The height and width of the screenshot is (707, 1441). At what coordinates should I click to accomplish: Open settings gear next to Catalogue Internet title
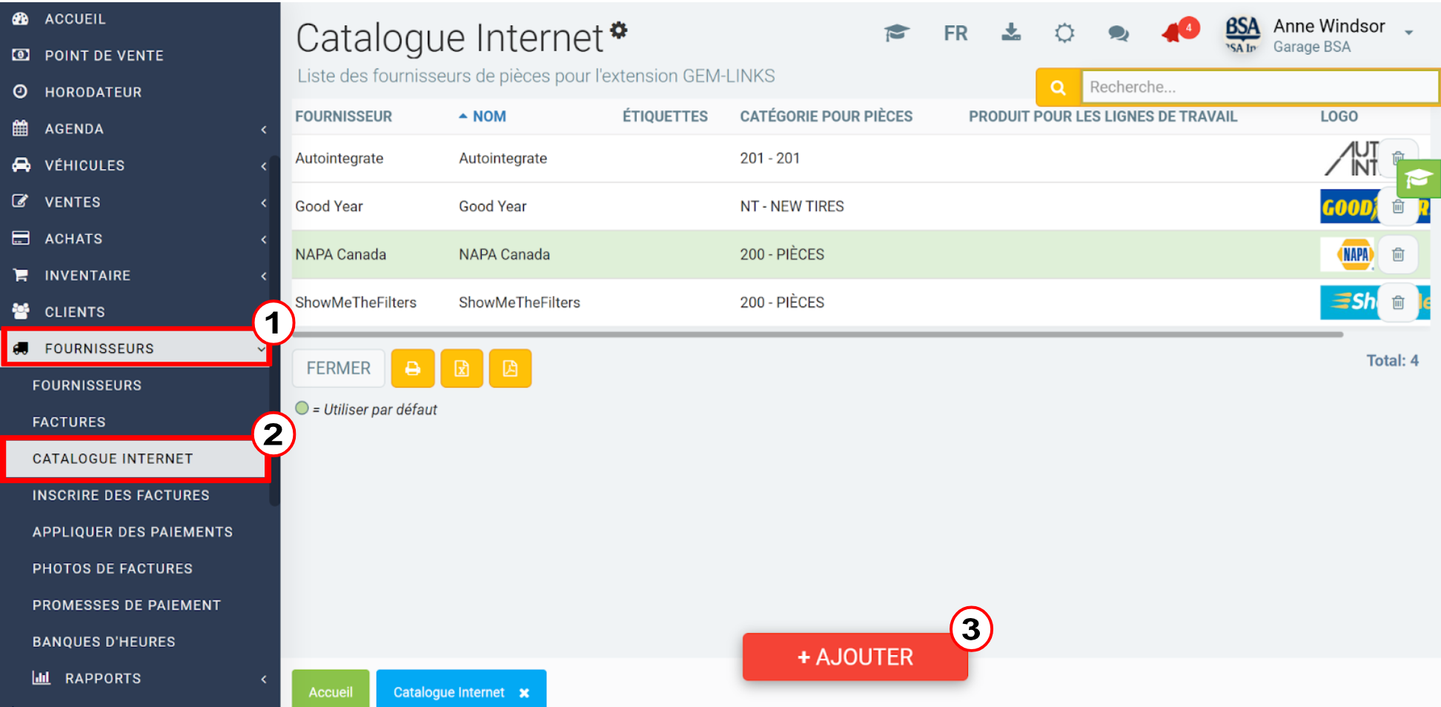(x=619, y=30)
